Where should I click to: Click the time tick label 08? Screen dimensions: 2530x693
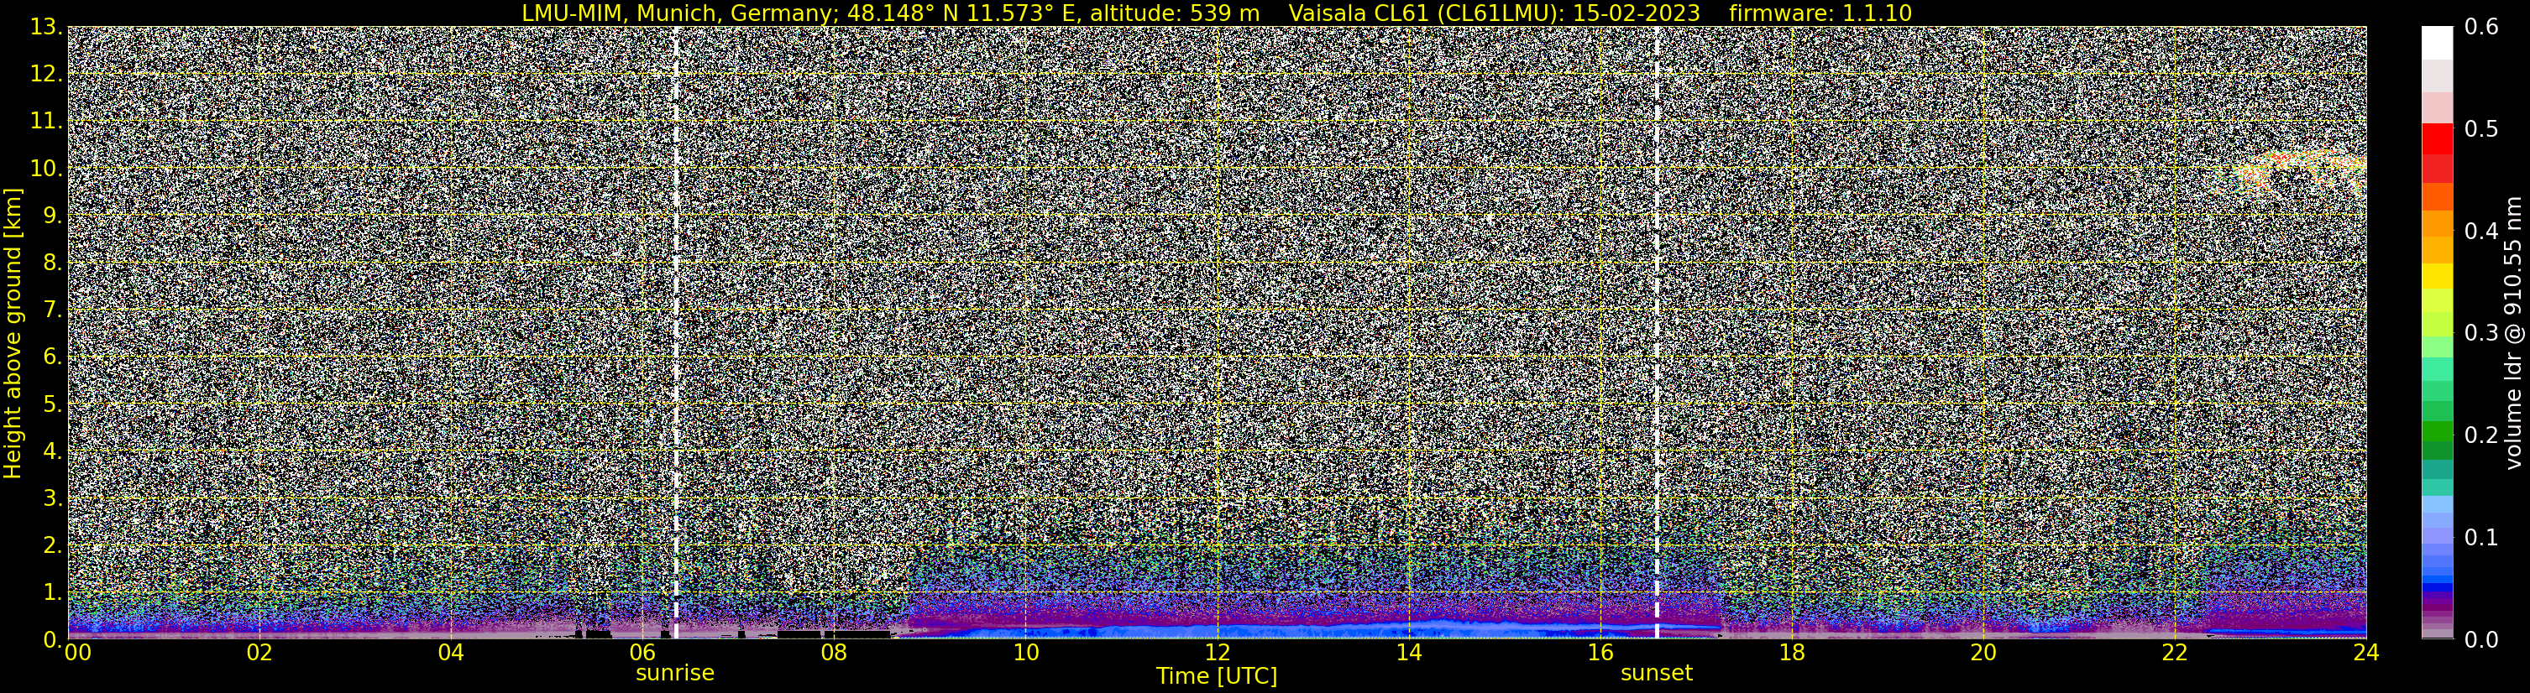click(x=833, y=653)
